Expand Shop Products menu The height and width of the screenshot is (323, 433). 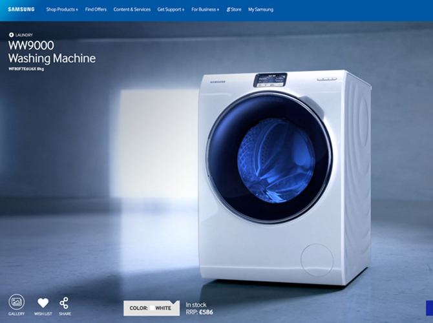62,10
